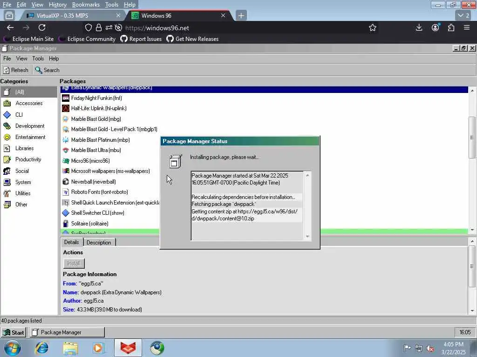The width and height of the screenshot is (477, 357).
Task: Open the Package Manager File menu
Action: coord(7,59)
